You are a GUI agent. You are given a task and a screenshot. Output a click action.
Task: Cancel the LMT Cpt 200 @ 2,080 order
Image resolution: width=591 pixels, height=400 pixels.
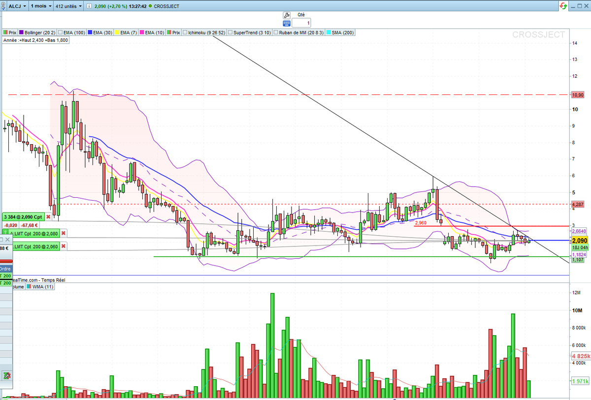pos(63,233)
